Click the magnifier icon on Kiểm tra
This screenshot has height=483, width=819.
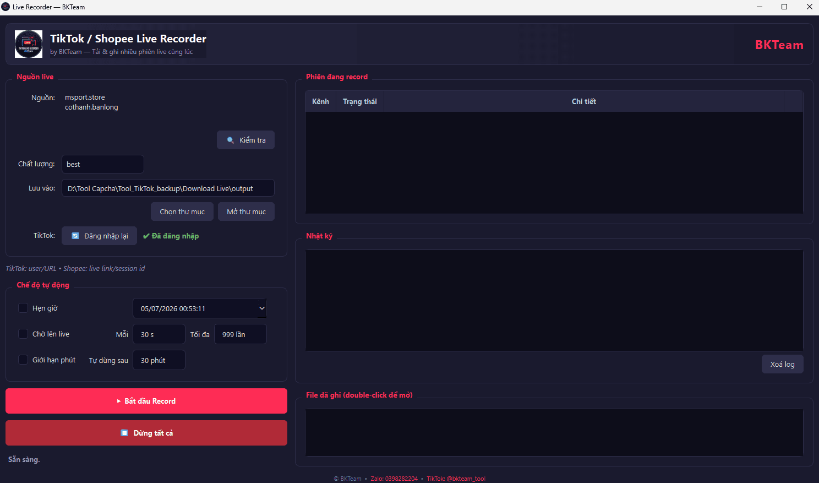[x=231, y=140]
